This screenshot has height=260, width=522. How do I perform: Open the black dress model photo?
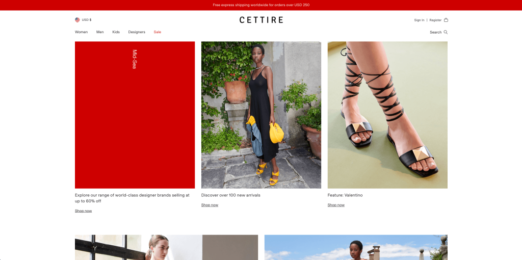262,115
